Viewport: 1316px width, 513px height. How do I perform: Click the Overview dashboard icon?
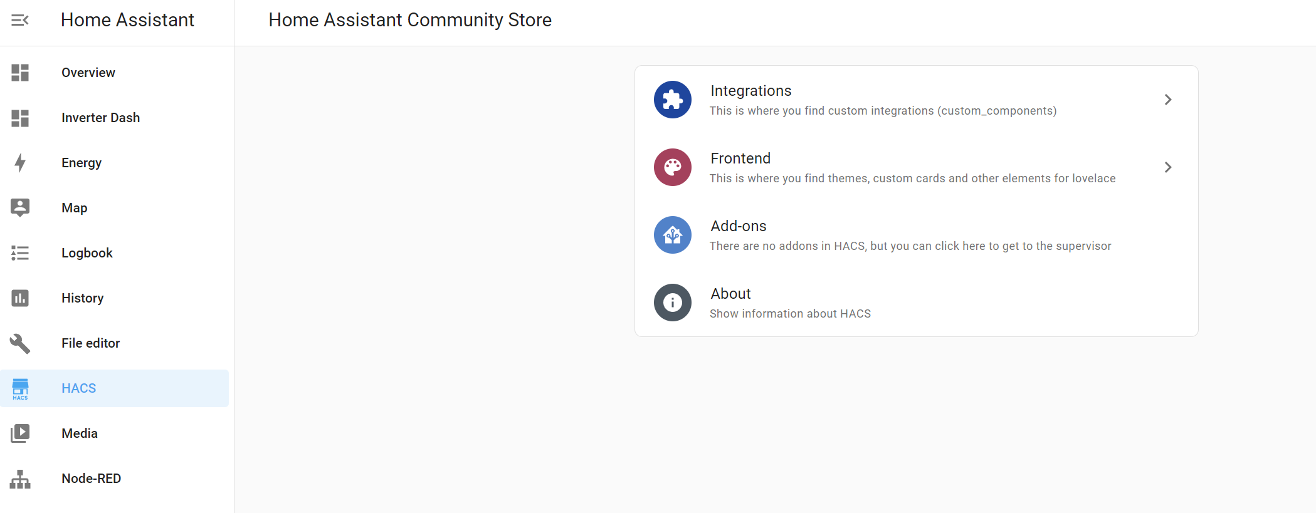tap(20, 73)
